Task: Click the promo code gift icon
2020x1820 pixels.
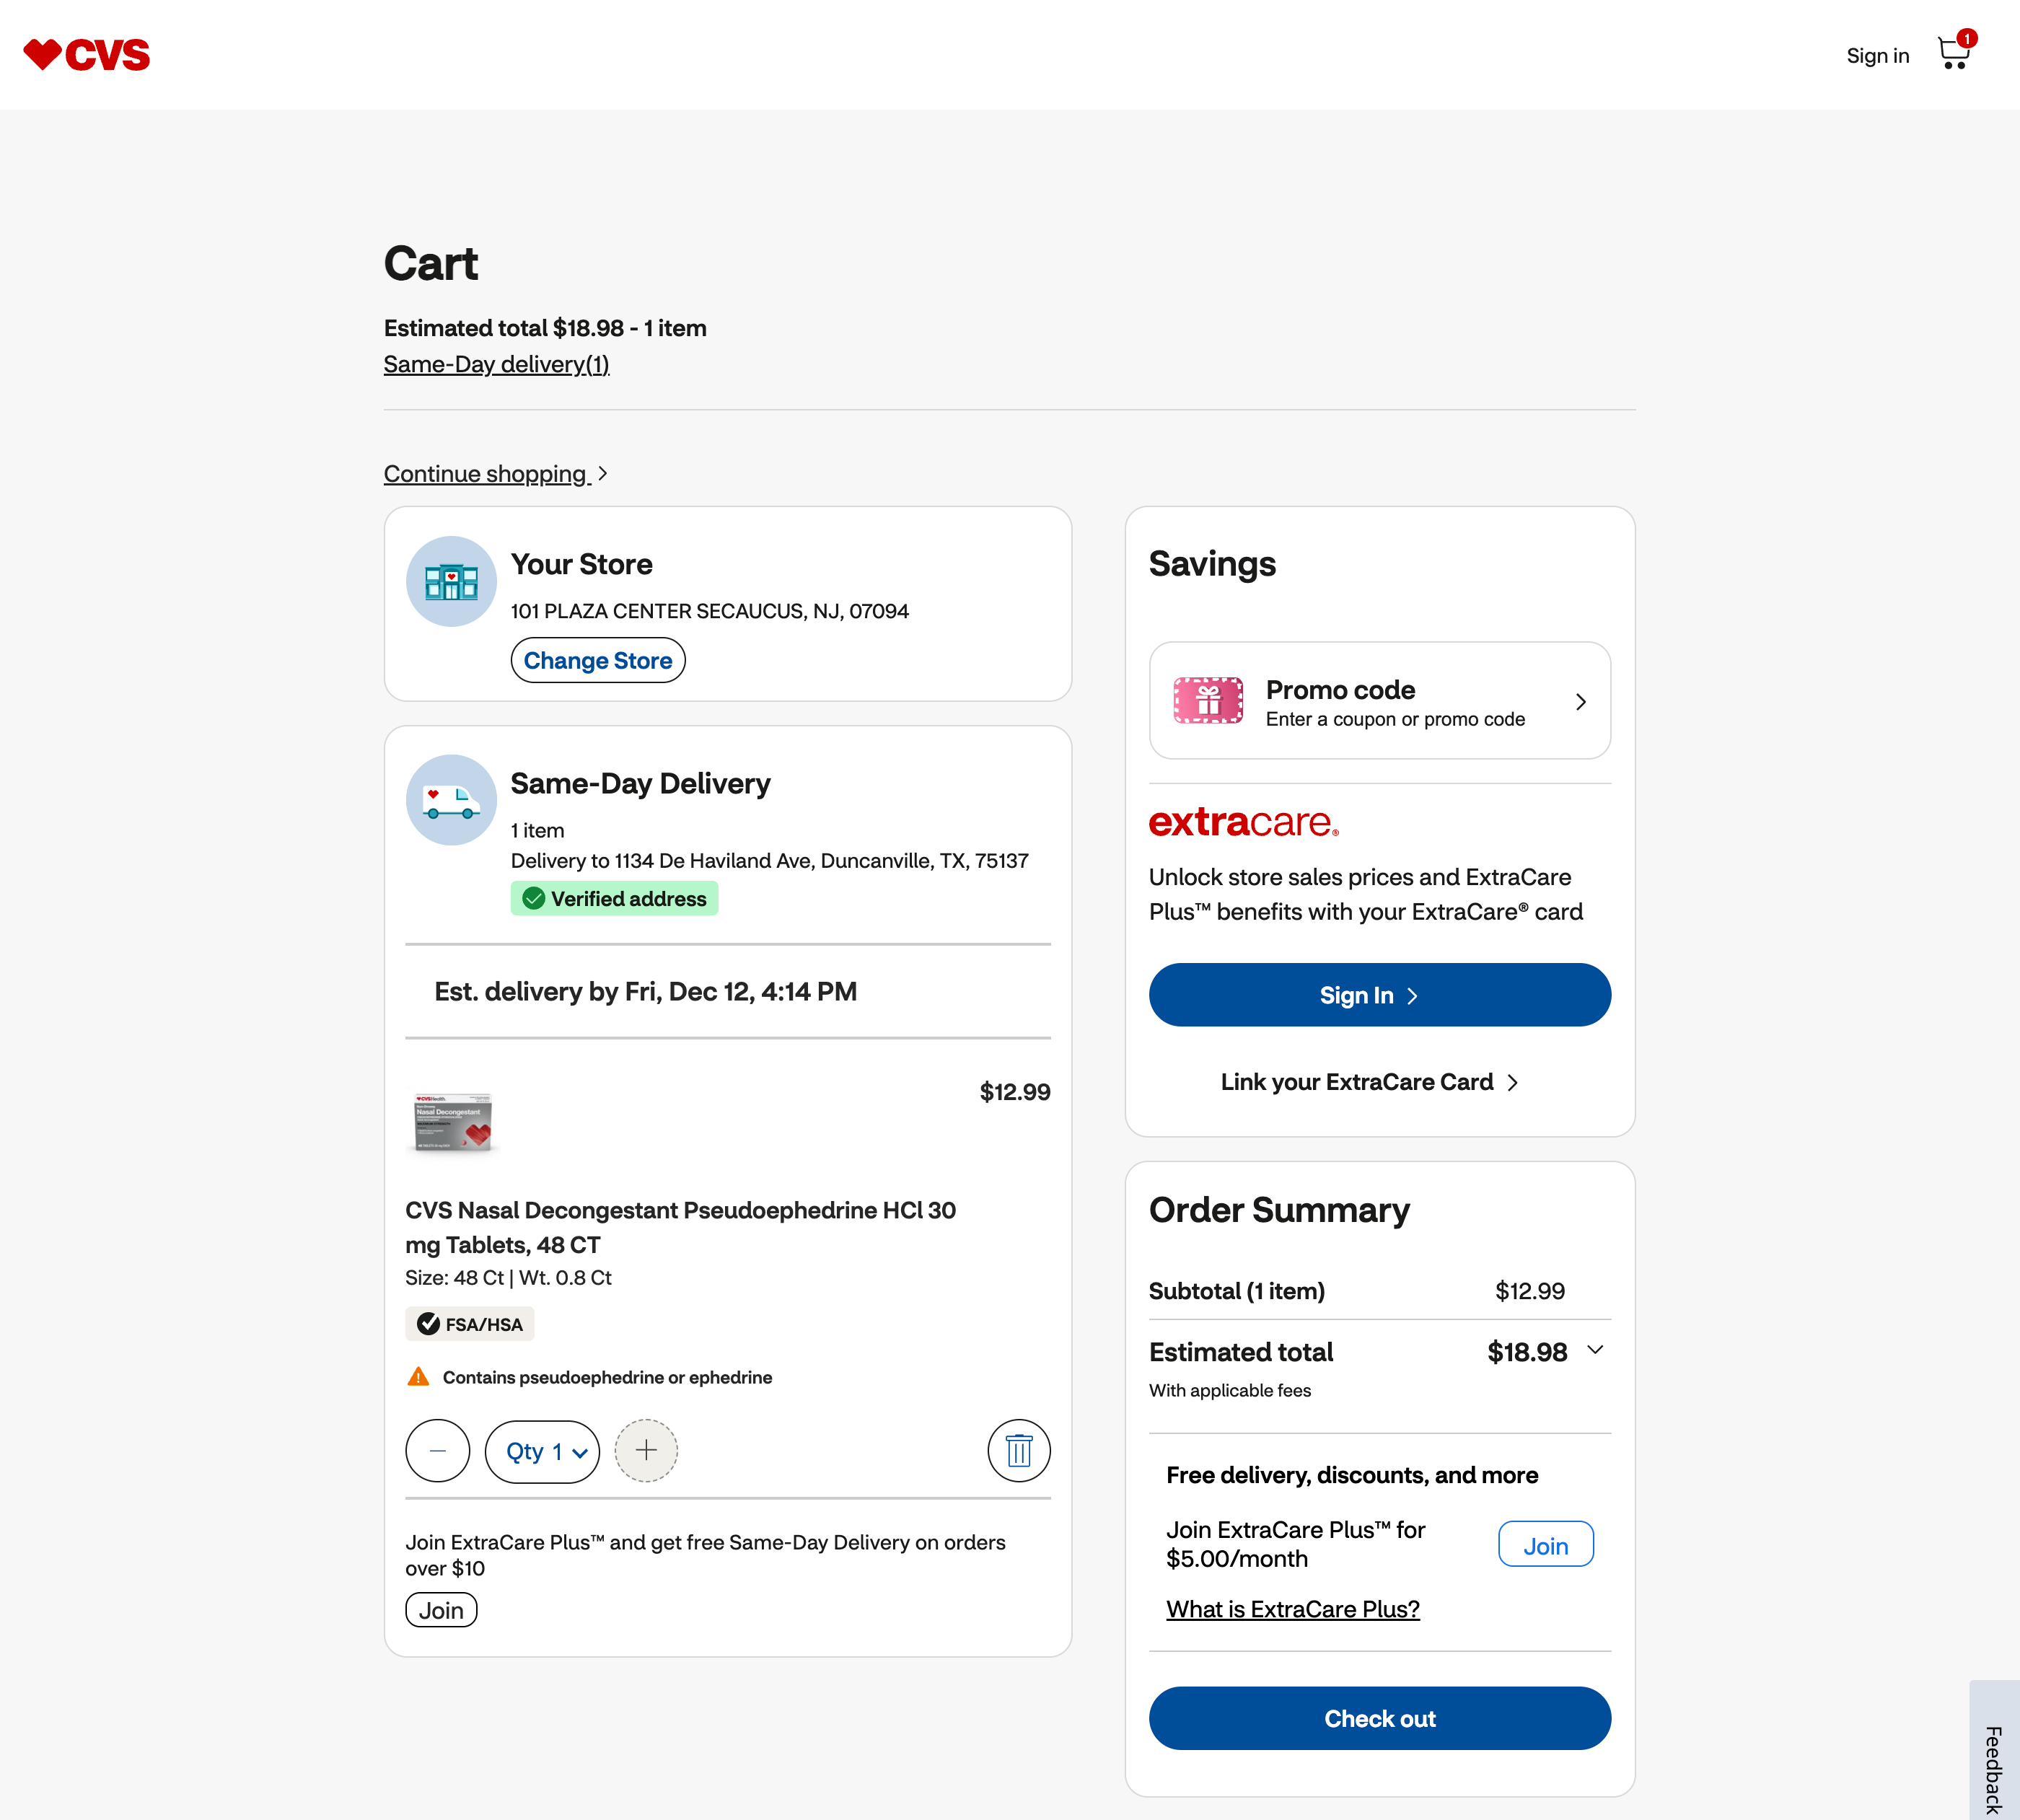Action: click(1208, 700)
